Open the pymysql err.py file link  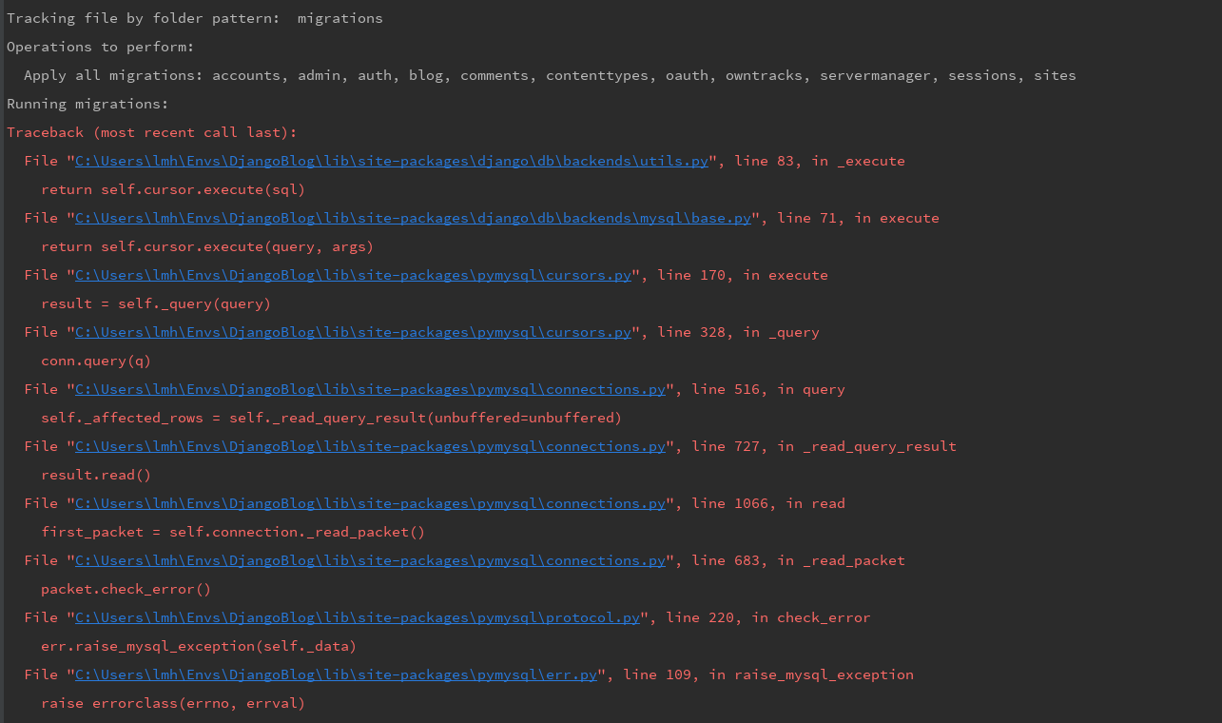click(x=337, y=674)
